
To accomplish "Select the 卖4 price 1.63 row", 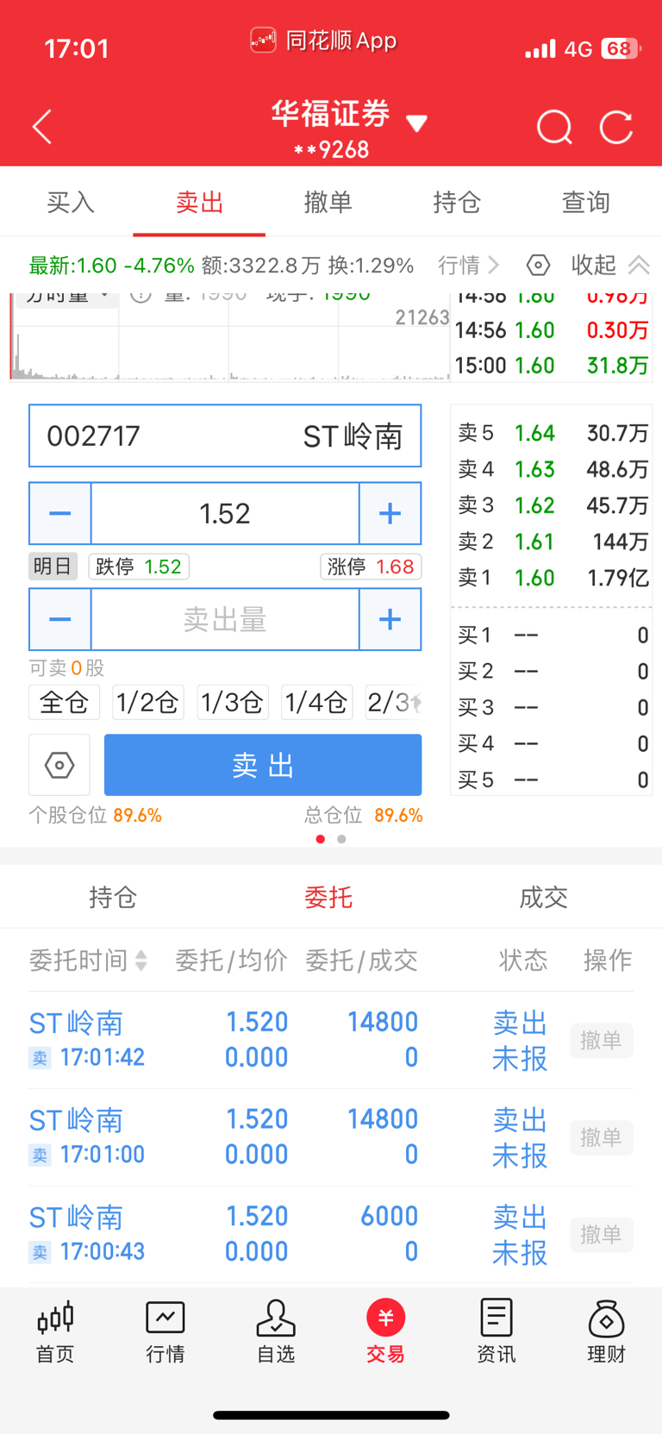I will (552, 469).
